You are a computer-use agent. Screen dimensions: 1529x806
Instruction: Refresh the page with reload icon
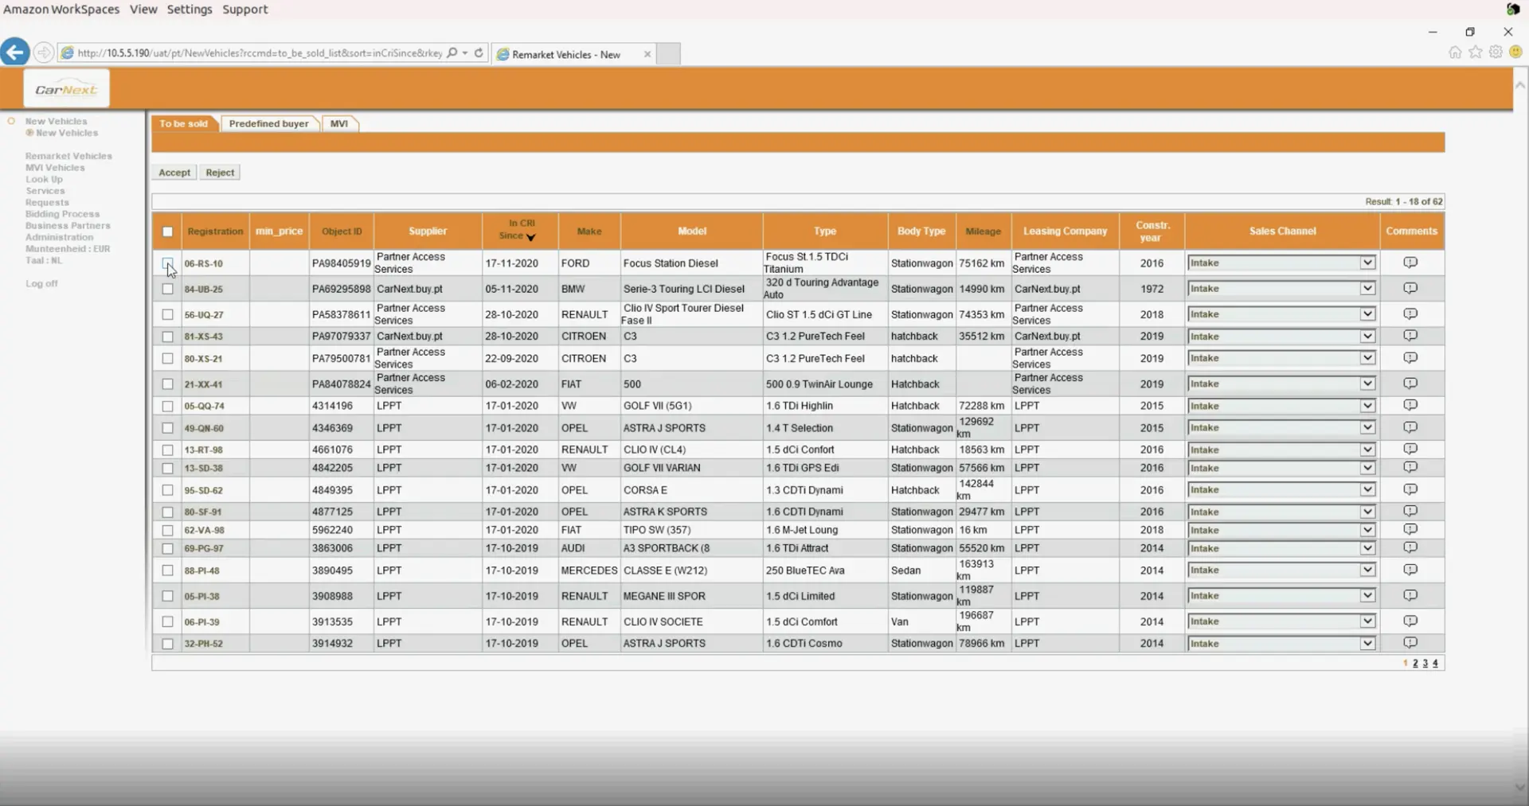coord(479,53)
